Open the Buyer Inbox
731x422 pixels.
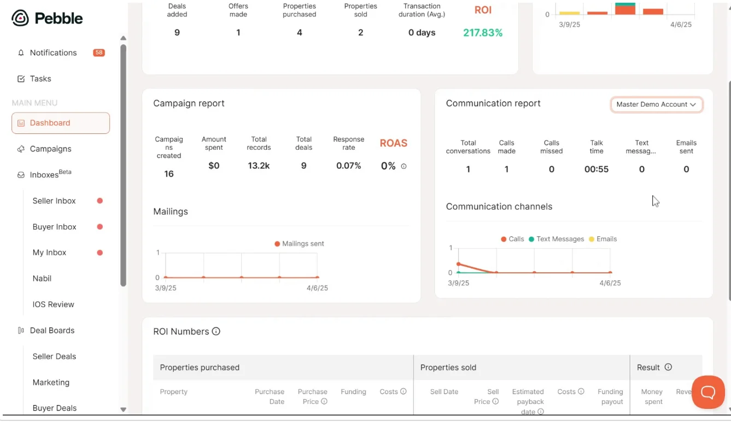(x=54, y=227)
